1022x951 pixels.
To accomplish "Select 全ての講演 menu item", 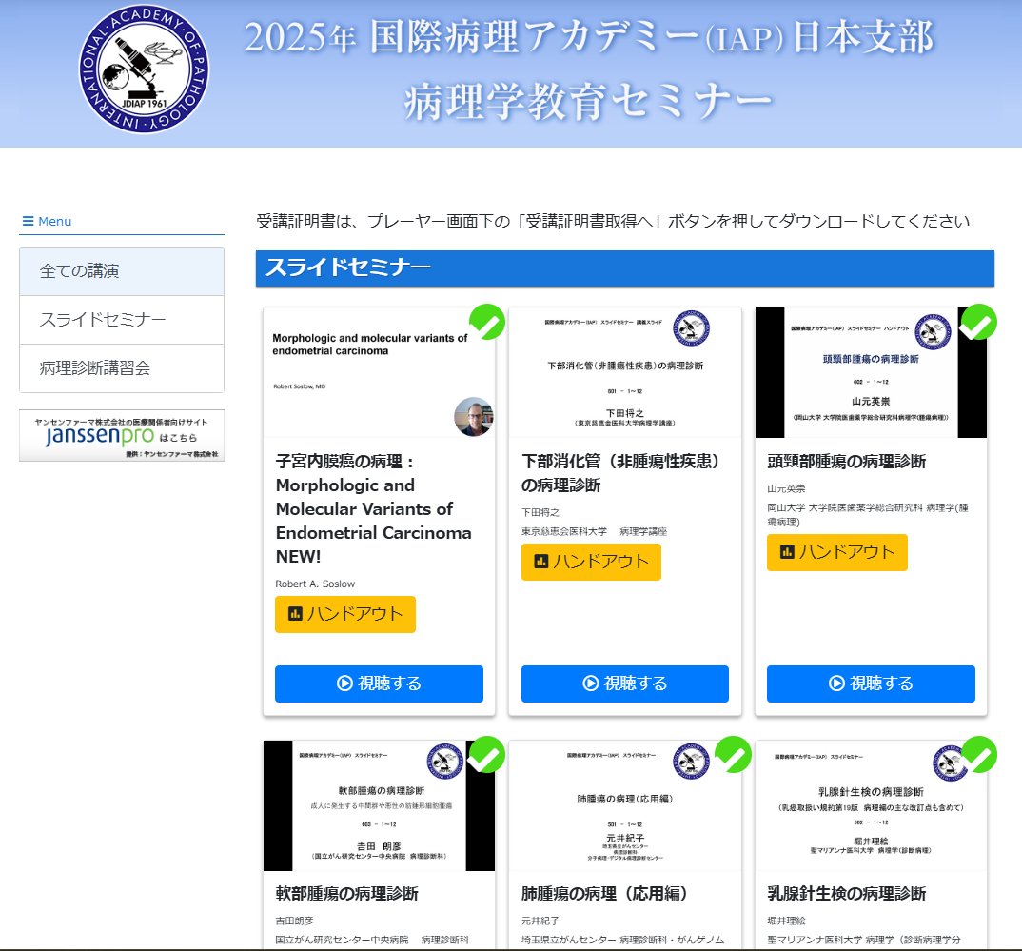I will (x=122, y=271).
